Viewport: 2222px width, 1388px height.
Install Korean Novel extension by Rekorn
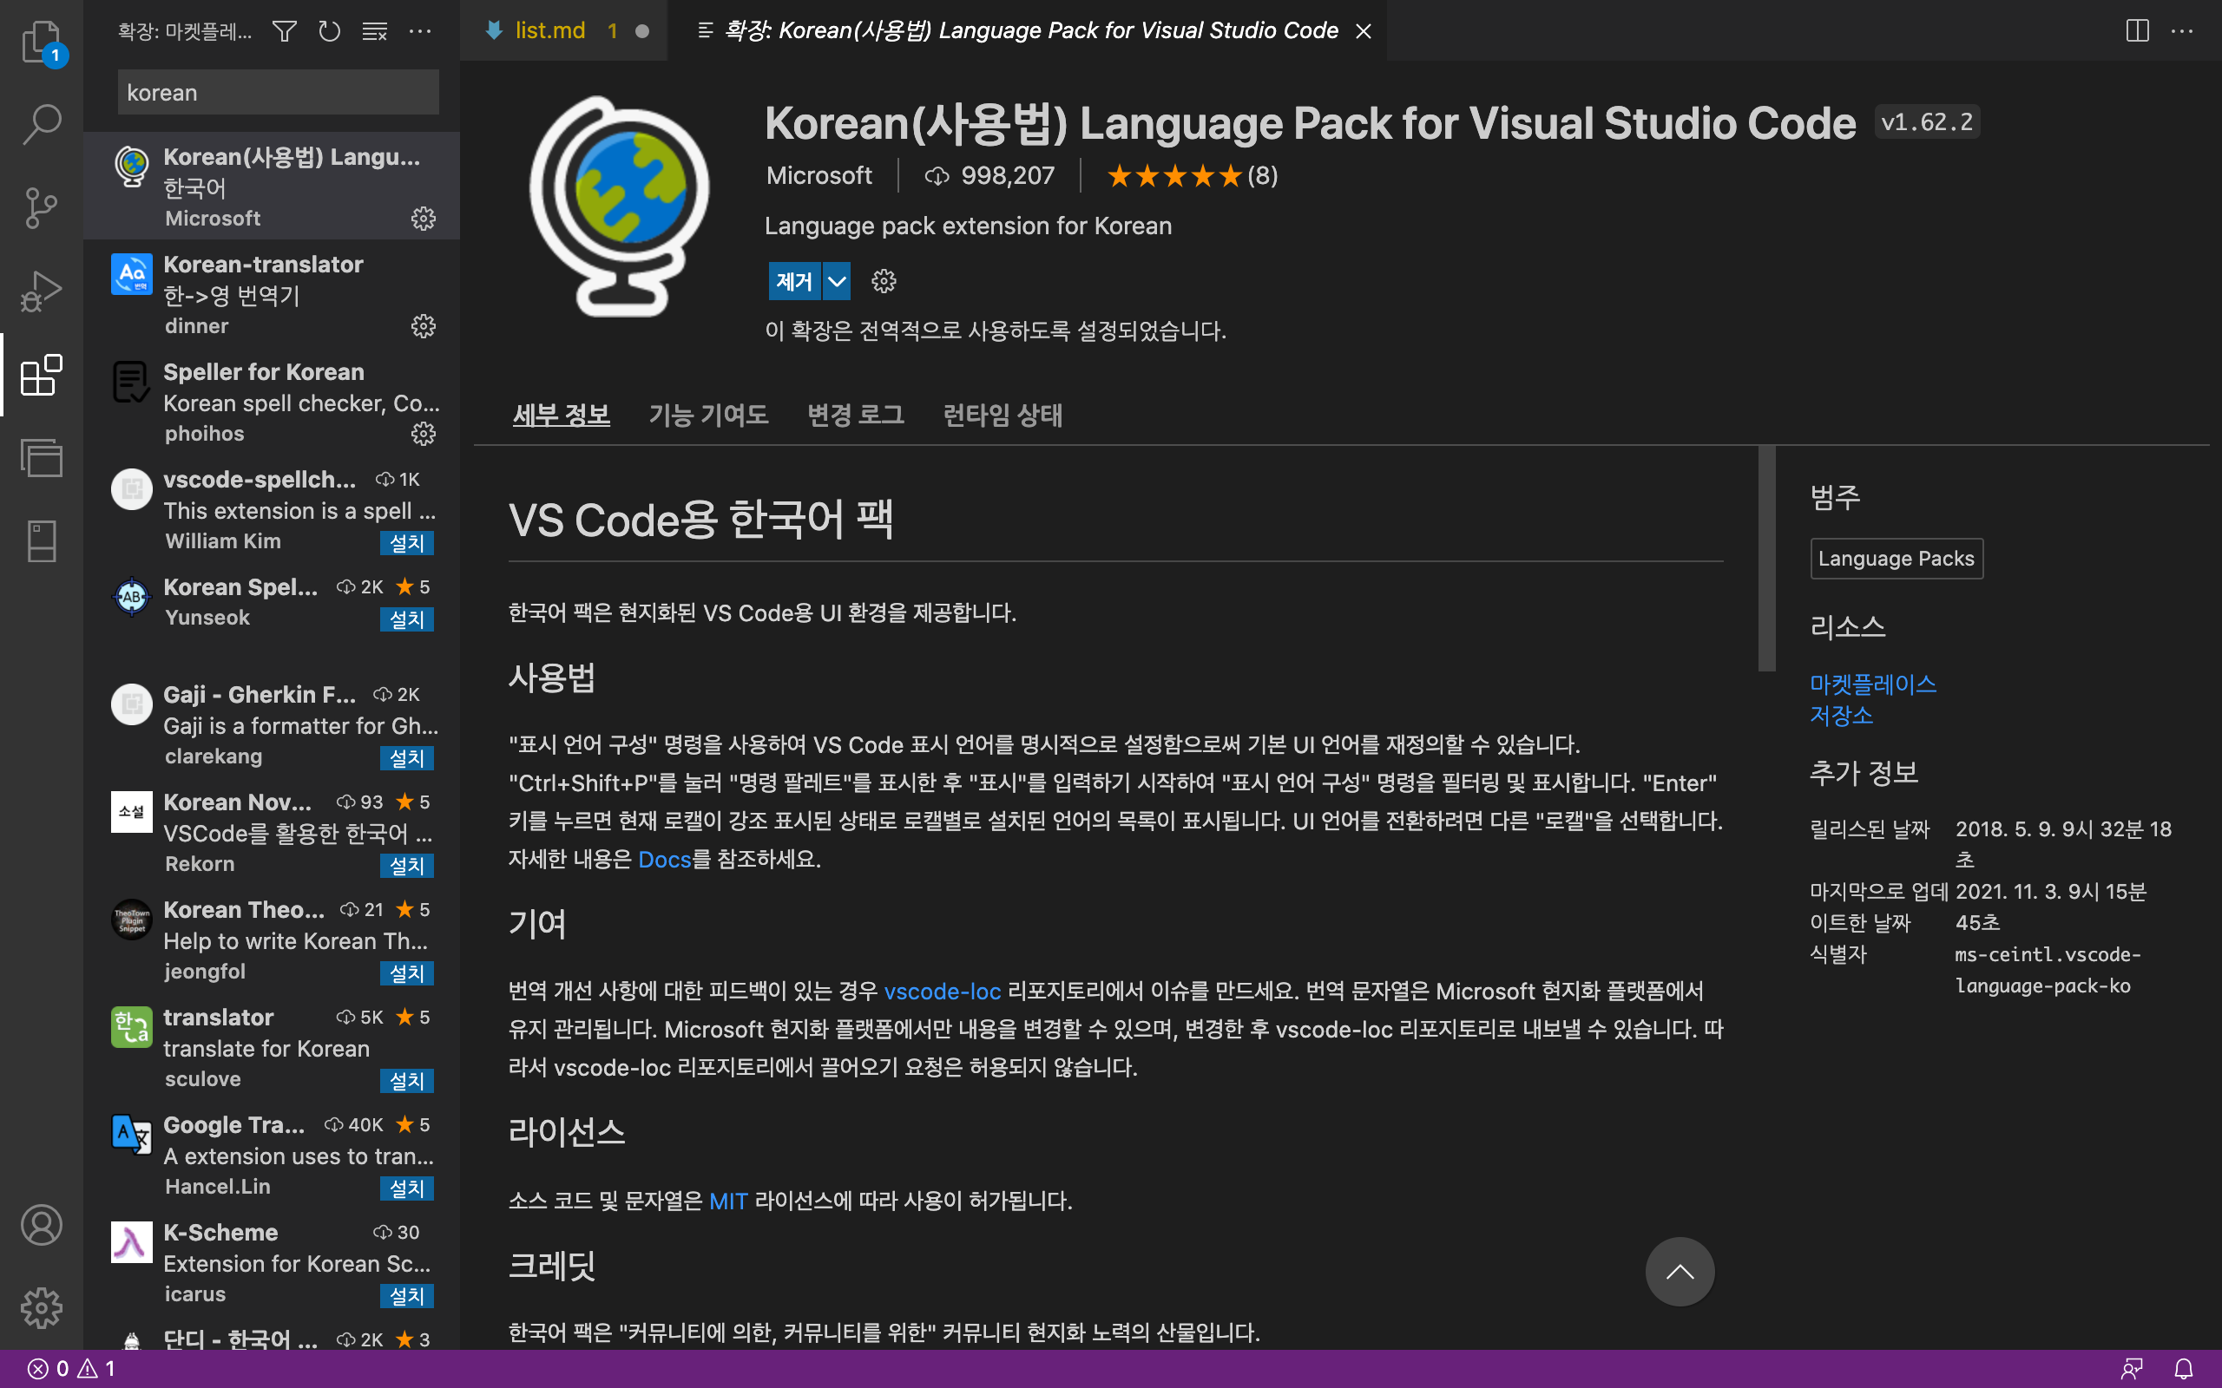point(407,865)
